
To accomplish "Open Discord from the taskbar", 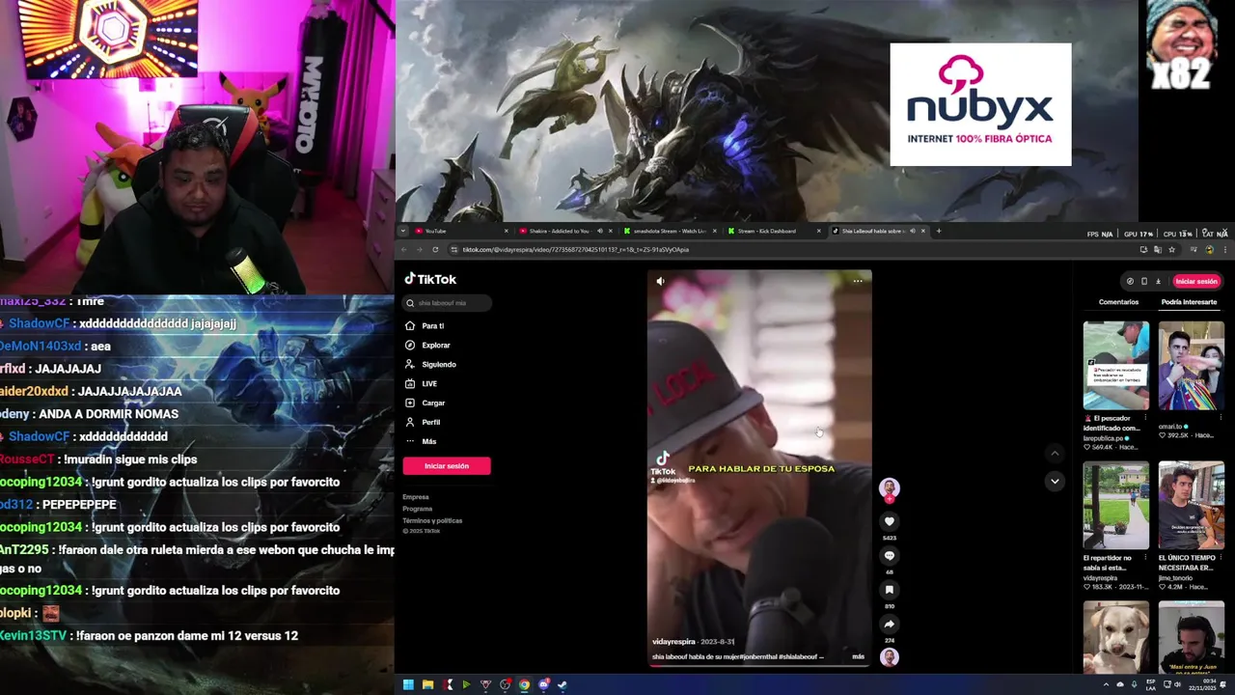I will (x=543, y=685).
